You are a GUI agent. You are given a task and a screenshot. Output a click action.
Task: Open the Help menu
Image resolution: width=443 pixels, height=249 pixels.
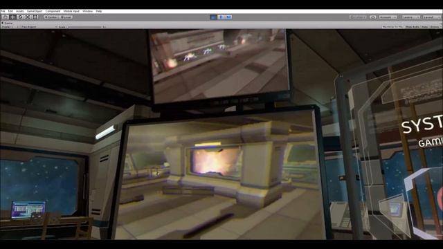tap(99, 11)
